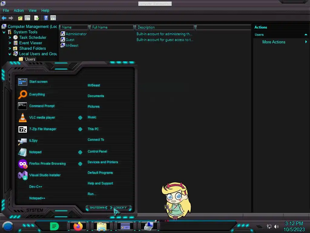
Task: Sort by the Full Name column header
Action: point(112,27)
